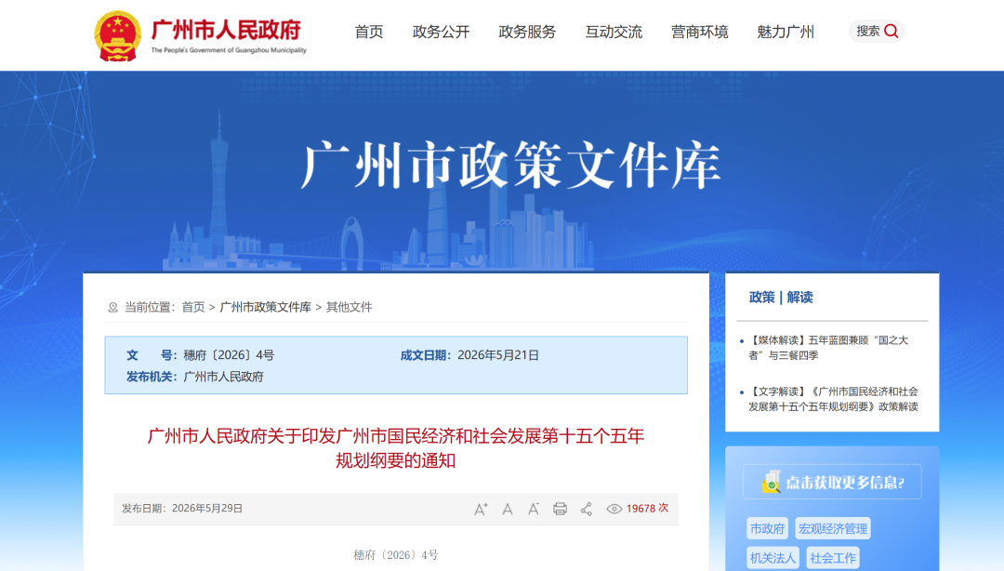
Task: Click the share icon
Action: coord(586,509)
